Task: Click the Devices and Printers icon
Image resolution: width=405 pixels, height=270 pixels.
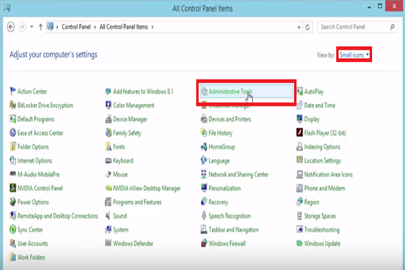Action: 204,119
